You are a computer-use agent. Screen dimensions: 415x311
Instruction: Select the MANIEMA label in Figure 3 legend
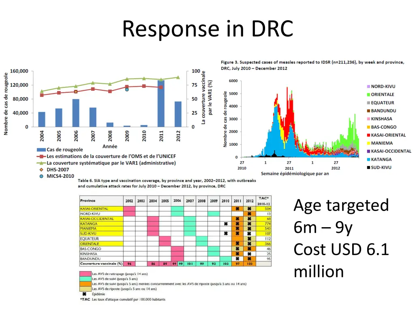tap(382, 143)
